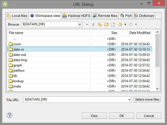Click the application icon in title bar
This screenshot has width=167, height=125.
tap(5, 4)
